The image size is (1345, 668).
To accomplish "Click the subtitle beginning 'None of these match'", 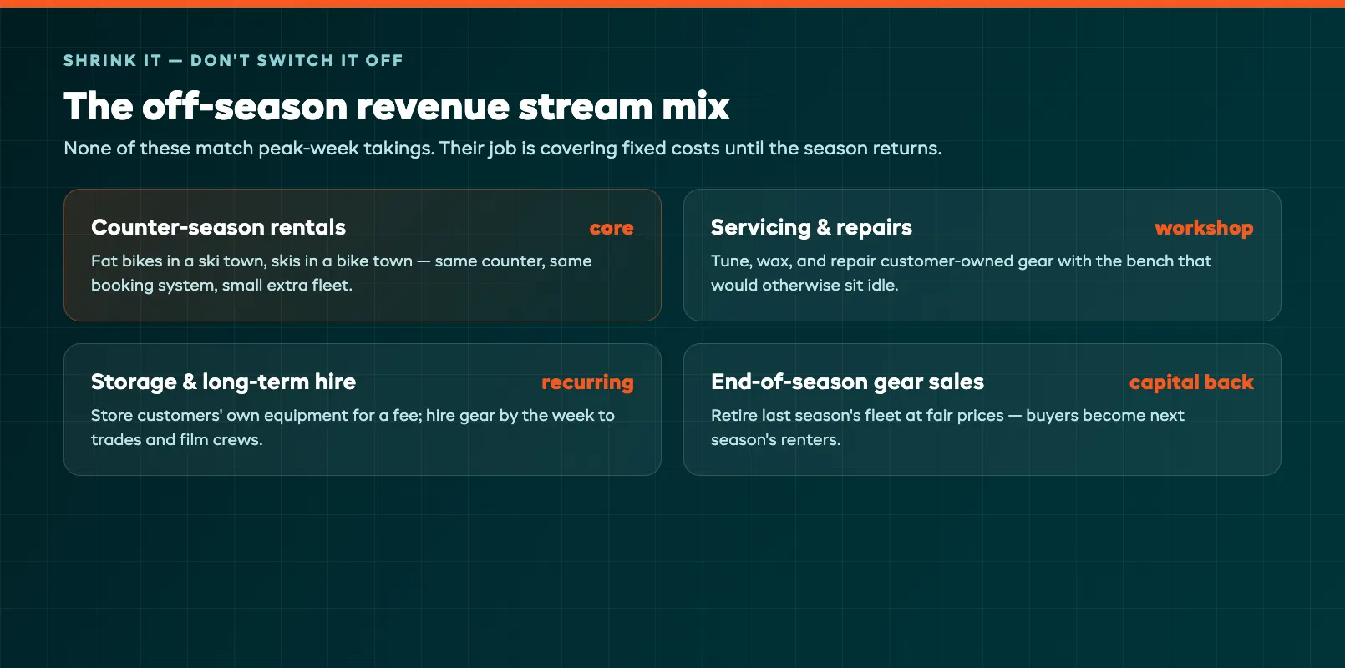I will 503,149.
